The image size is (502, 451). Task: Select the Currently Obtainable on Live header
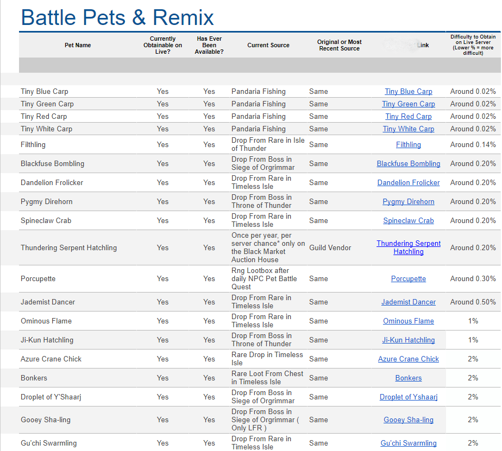pos(162,45)
